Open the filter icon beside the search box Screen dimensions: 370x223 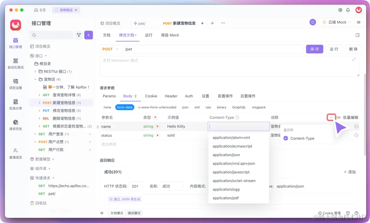click(x=79, y=35)
